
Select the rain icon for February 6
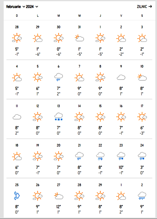(x=58, y=77)
